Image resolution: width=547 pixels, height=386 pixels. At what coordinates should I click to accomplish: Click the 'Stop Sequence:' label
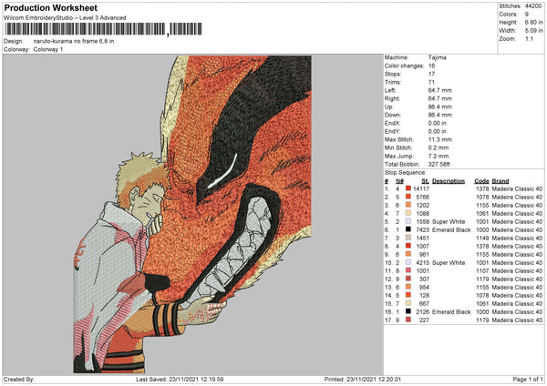tap(405, 173)
